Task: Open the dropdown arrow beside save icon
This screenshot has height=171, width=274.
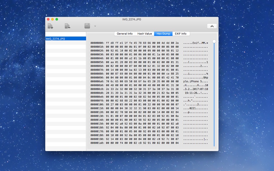Action: [x=95, y=26]
